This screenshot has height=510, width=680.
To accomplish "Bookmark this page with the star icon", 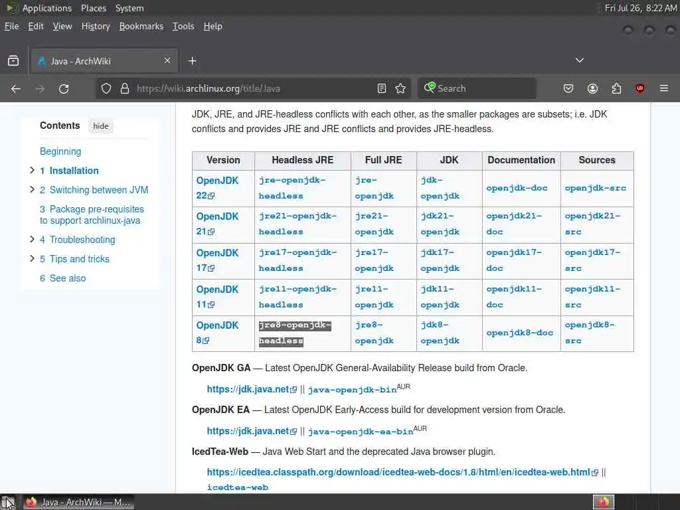I will click(x=400, y=88).
